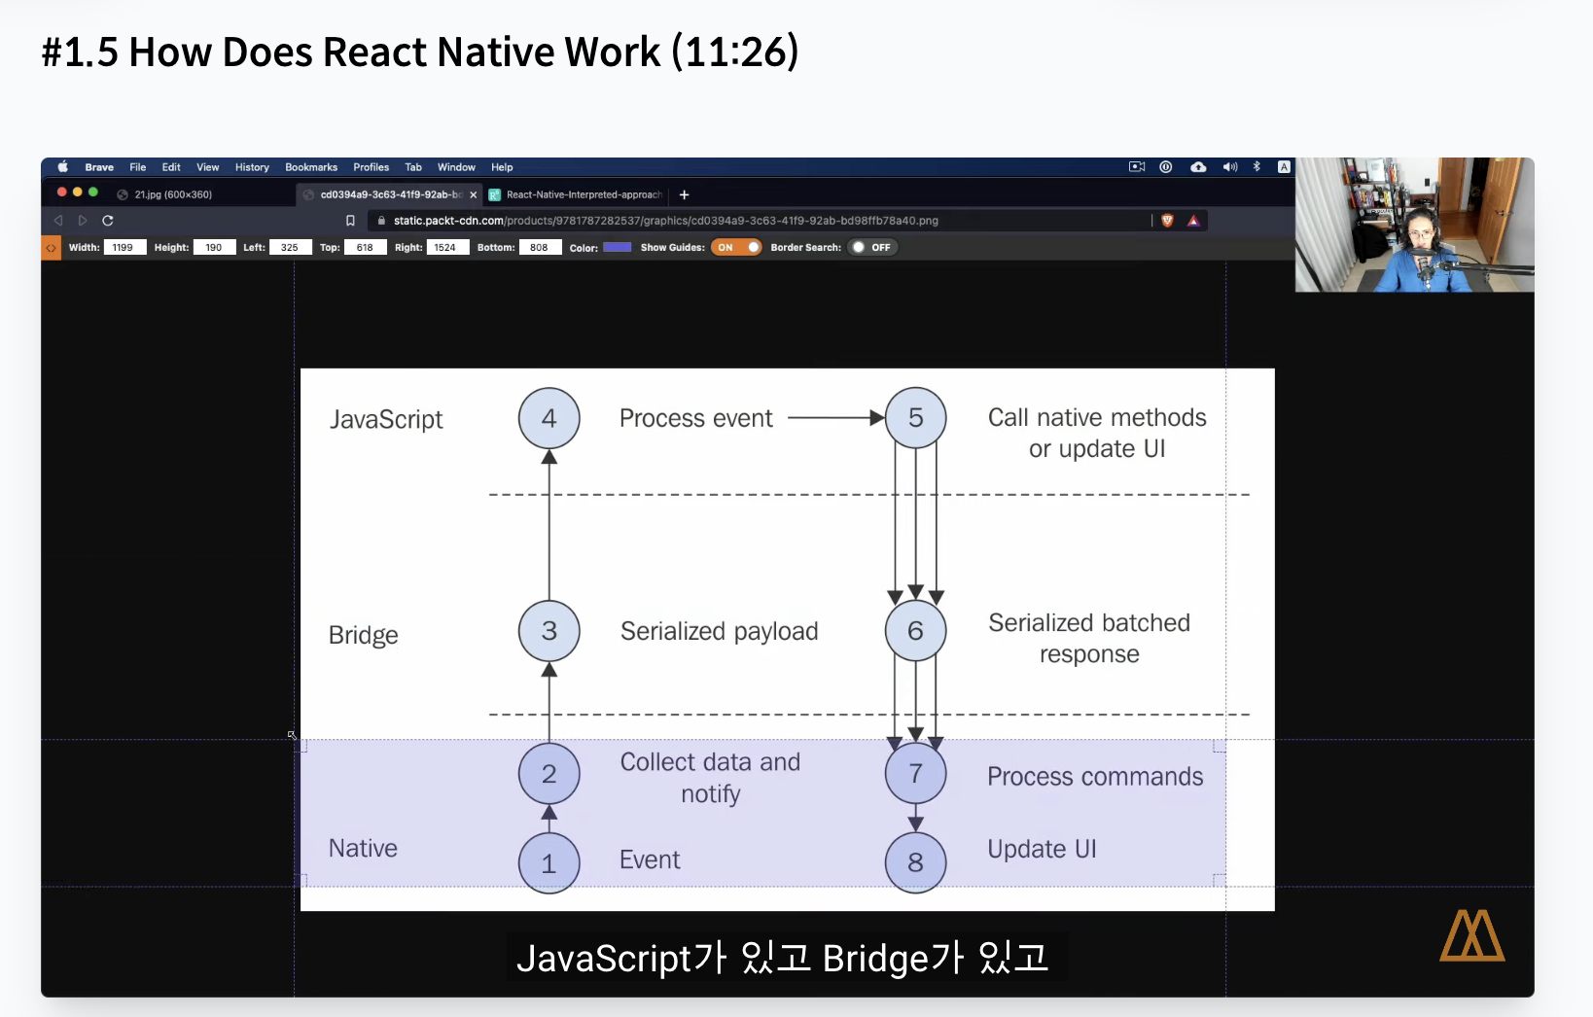Image resolution: width=1593 pixels, height=1017 pixels.
Task: Click the cloud upload menu bar icon
Action: click(x=1198, y=167)
